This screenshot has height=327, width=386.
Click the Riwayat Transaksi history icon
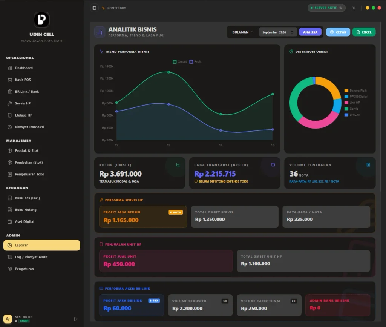click(9, 127)
